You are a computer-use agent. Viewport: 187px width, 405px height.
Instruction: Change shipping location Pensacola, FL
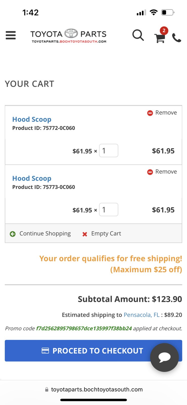point(142,315)
